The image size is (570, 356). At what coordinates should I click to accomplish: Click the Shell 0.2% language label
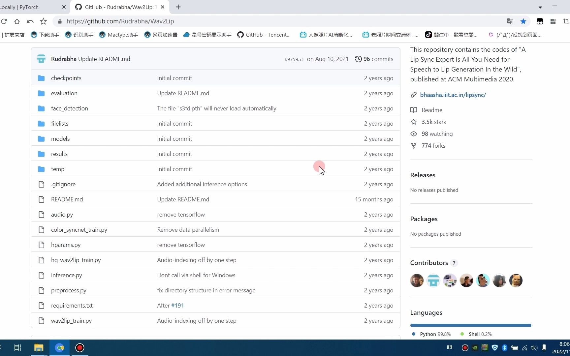click(476, 334)
